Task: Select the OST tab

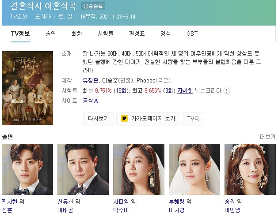Action: [192, 34]
